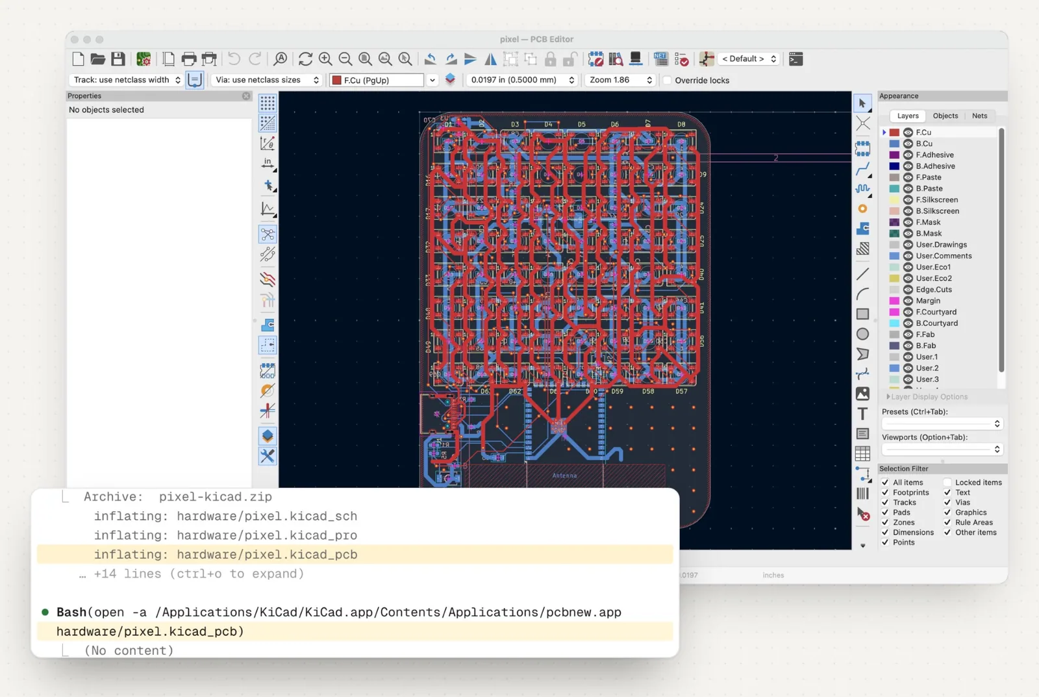
Task: Click the F.Courtyard layer color swatch
Action: [894, 312]
